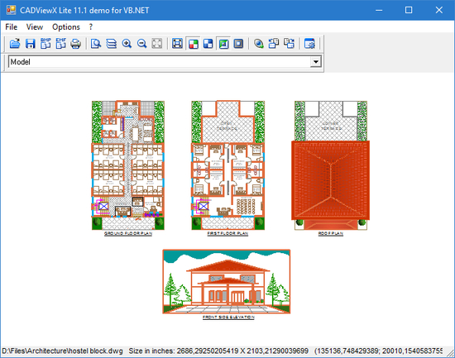
Task: Click the Open file icon
Action: tap(15, 44)
